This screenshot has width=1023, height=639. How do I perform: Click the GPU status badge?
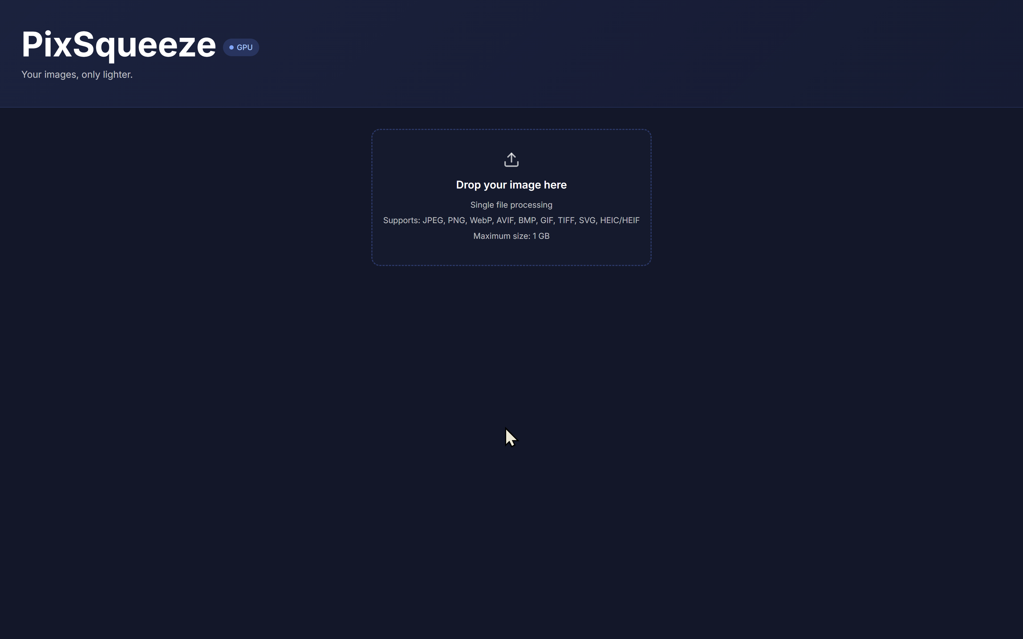click(x=241, y=47)
